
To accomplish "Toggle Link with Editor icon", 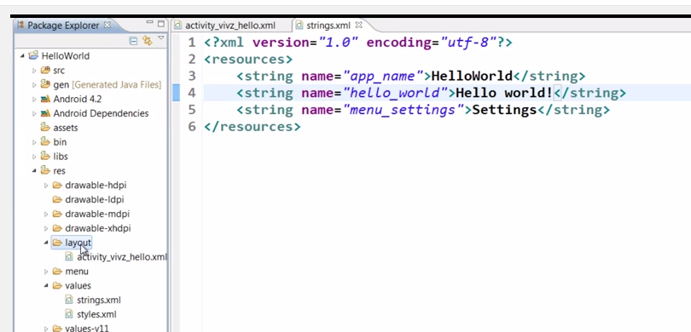I will tap(148, 41).
